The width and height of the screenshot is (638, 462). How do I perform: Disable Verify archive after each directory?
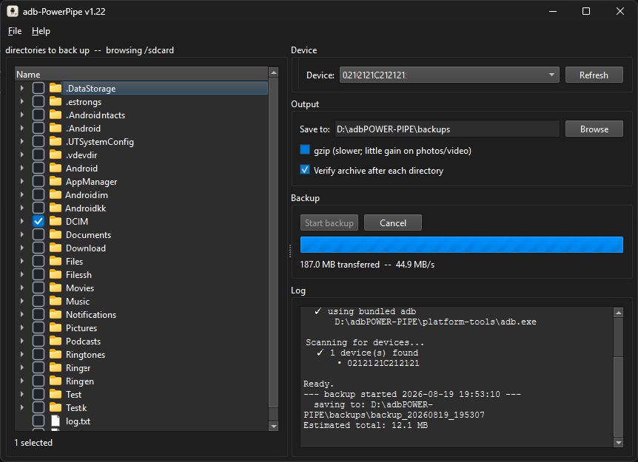point(305,170)
